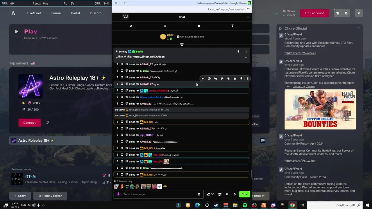Unpin the BotRix pinned message
The height and width of the screenshot is (209, 372).
point(238,52)
